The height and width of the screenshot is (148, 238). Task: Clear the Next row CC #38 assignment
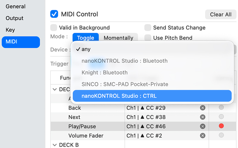(203, 117)
